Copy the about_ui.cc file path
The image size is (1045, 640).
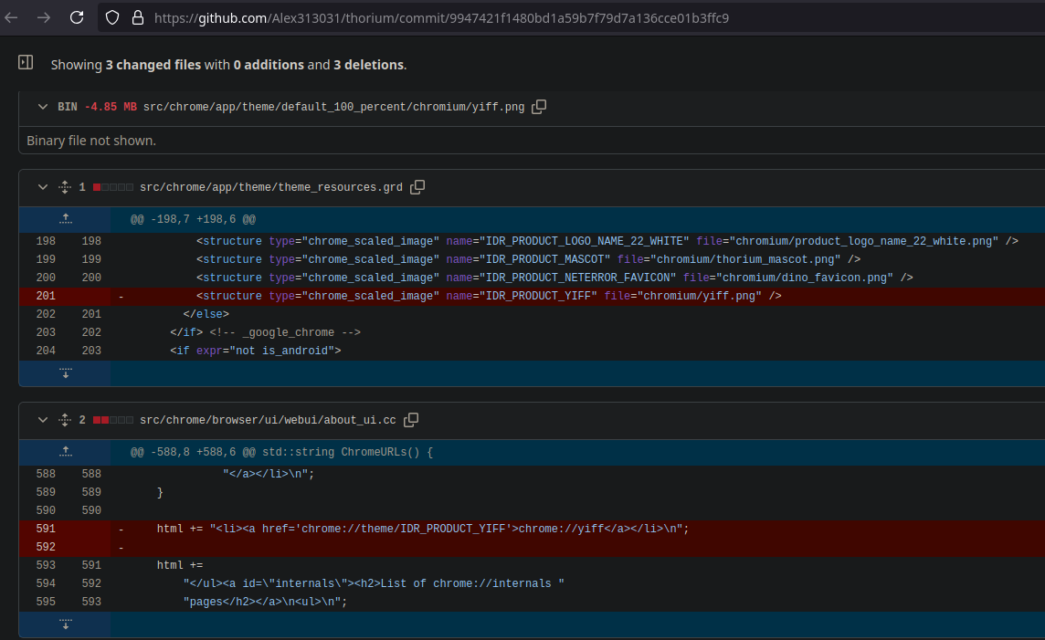412,420
